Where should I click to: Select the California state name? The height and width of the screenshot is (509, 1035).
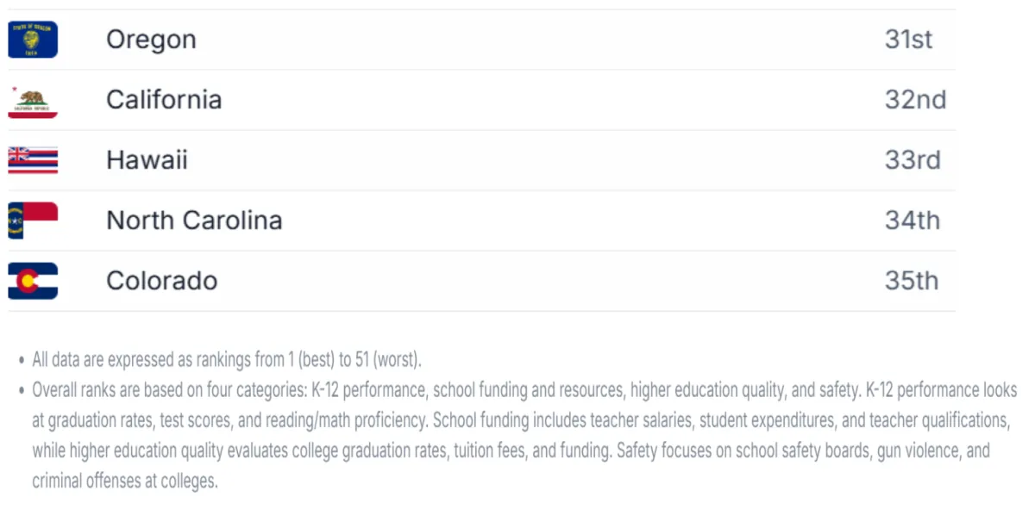[164, 100]
